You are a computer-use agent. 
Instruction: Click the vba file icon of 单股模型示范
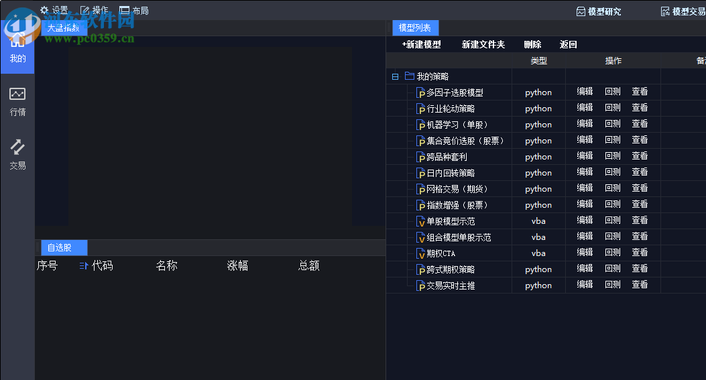(421, 222)
